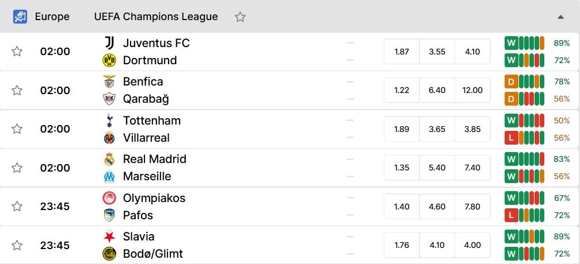This screenshot has width=580, height=264.
Task: Star the Juventus FC vs Dortmund match
Action: [17, 51]
